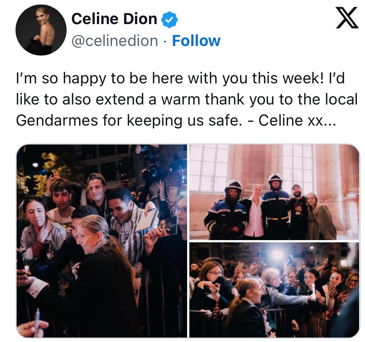Viewport: 365px width, 342px height.
Task: Open the tweet text starting "I'm so happy"
Action: 187,99
